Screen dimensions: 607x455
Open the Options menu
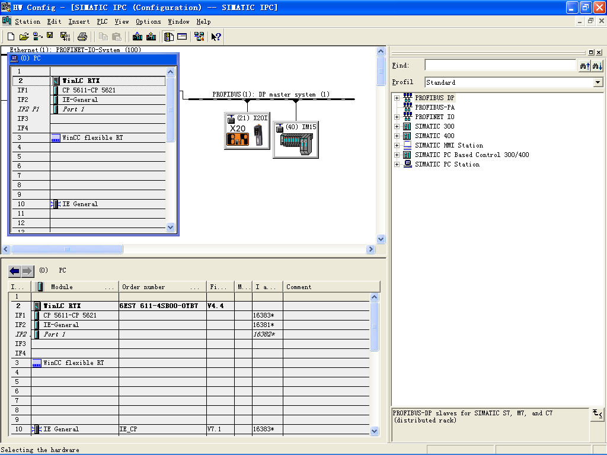click(148, 22)
